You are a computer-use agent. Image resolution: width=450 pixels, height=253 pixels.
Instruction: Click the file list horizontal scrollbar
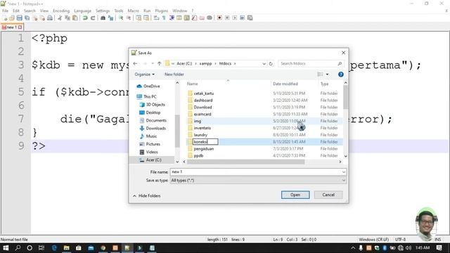245,162
